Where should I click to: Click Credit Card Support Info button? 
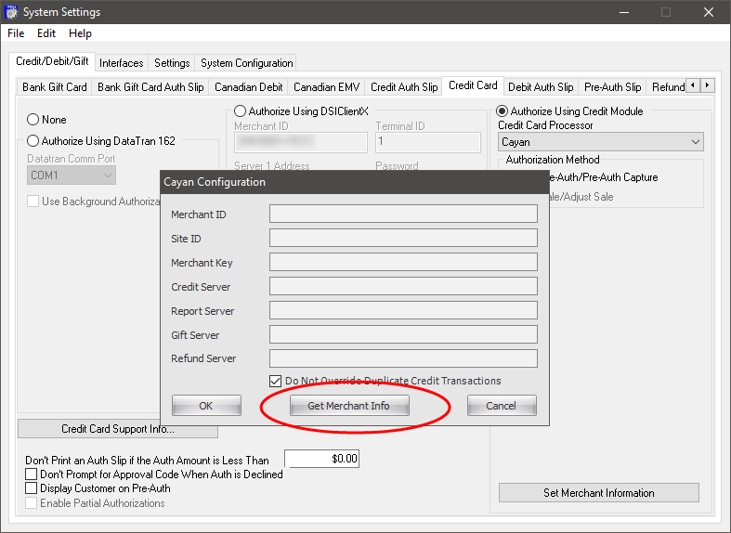[117, 429]
